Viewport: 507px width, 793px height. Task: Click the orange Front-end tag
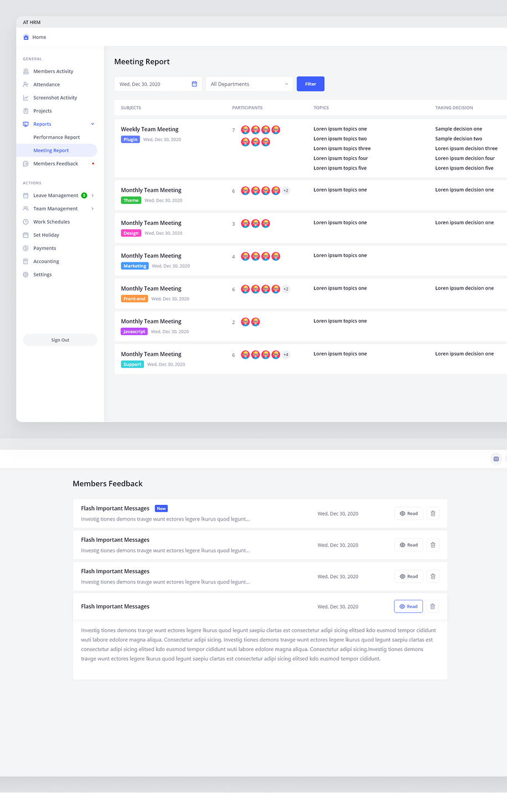(134, 298)
